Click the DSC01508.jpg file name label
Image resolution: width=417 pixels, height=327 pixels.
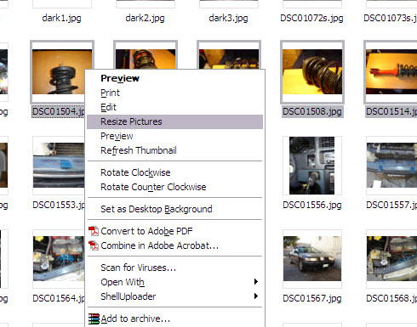pos(312,111)
